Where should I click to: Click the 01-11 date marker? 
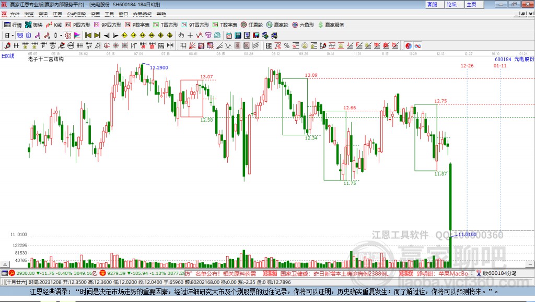[x=500, y=65]
